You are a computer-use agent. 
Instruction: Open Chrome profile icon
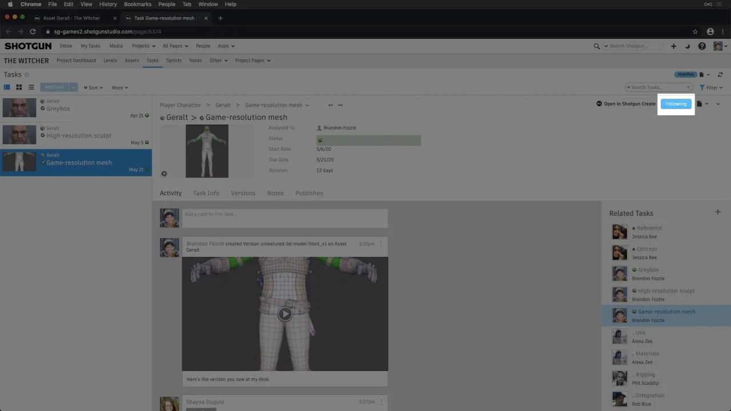[710, 31]
